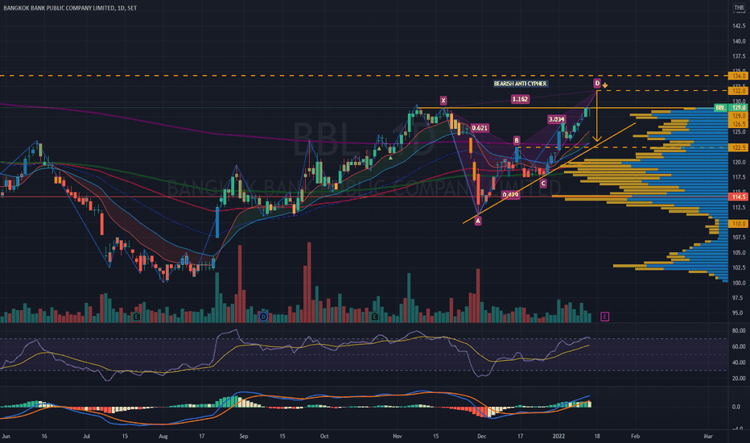The width and height of the screenshot is (750, 443).
Task: Click the orange 126.5 price label
Action: pos(739,124)
